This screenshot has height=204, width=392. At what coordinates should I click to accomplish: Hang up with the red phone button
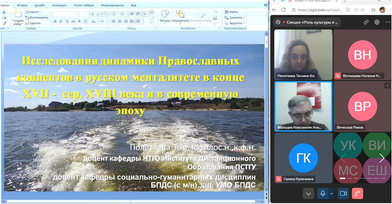coord(357,194)
